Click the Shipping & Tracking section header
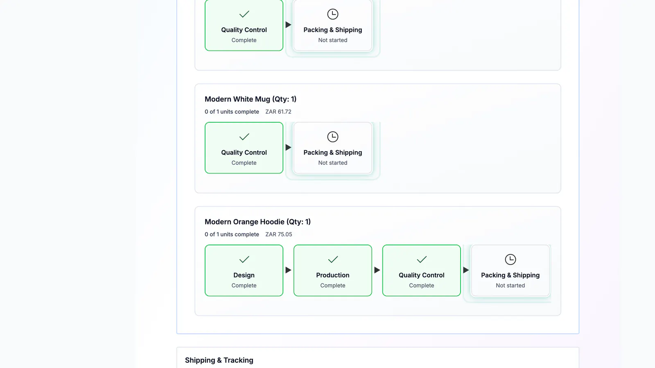The width and height of the screenshot is (655, 368). pyautogui.click(x=219, y=360)
